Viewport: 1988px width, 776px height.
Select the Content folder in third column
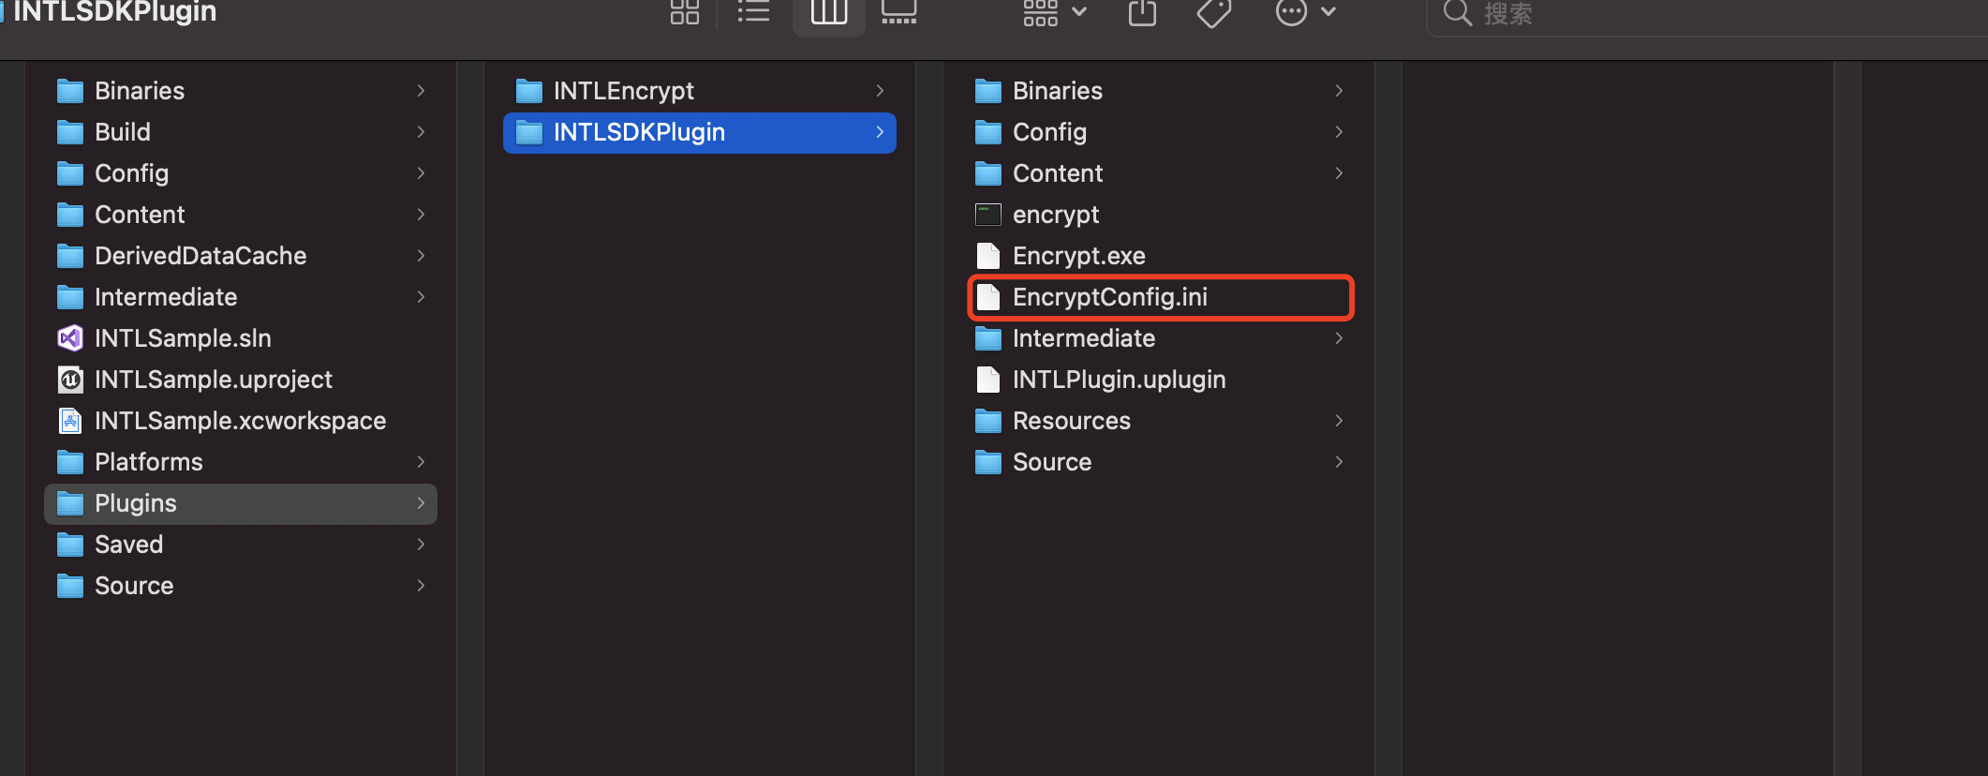(1159, 173)
